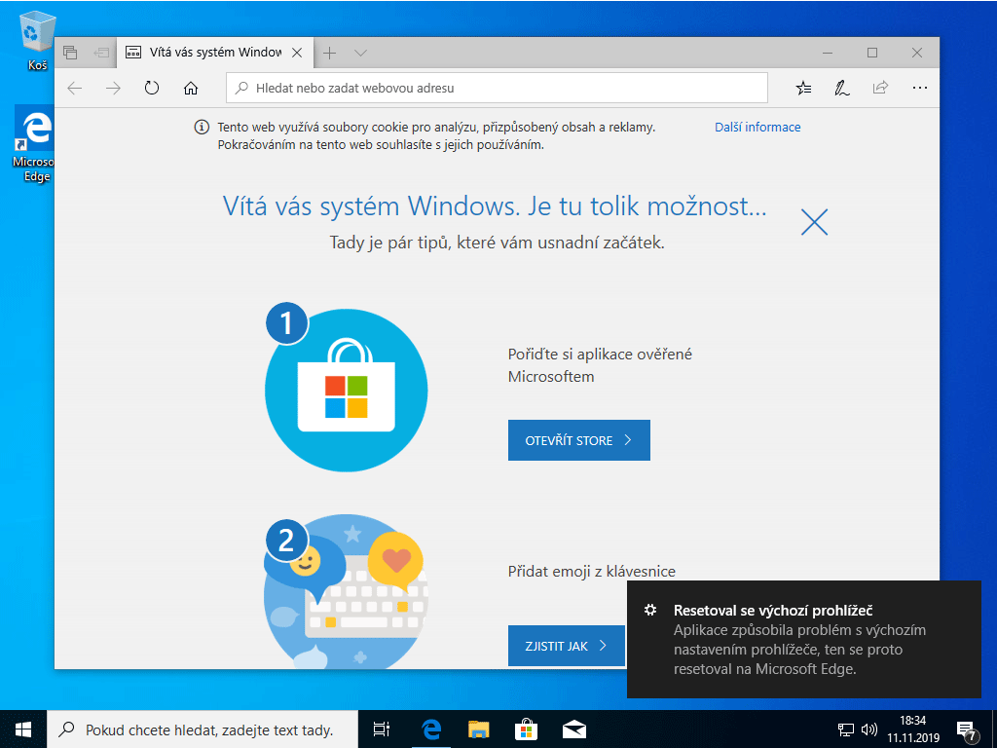
Task: Click the notification settings gear icon
Action: [x=649, y=610]
